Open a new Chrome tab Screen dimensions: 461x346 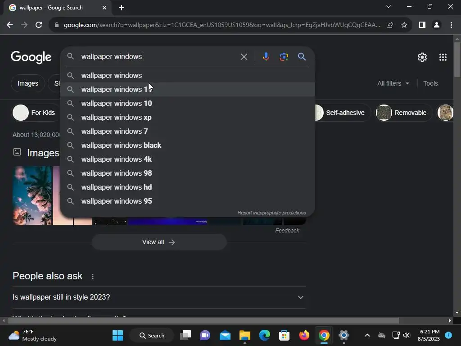pos(122,8)
